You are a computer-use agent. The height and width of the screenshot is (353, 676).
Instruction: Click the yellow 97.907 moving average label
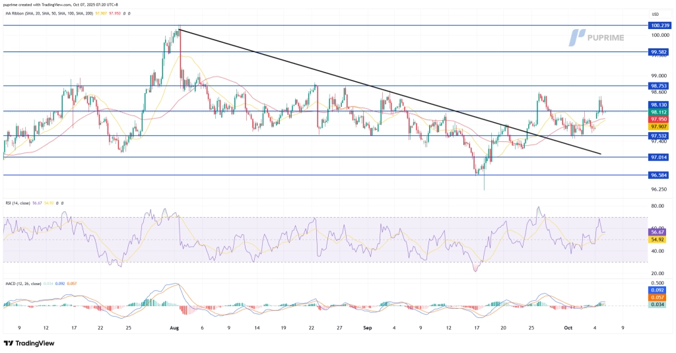[660, 127]
